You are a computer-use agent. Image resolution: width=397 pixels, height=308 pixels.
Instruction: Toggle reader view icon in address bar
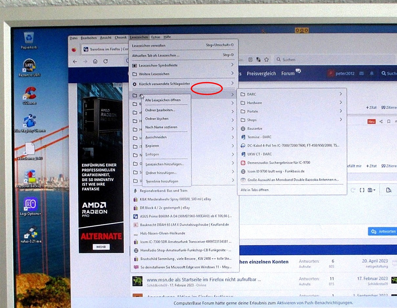point(251,59)
